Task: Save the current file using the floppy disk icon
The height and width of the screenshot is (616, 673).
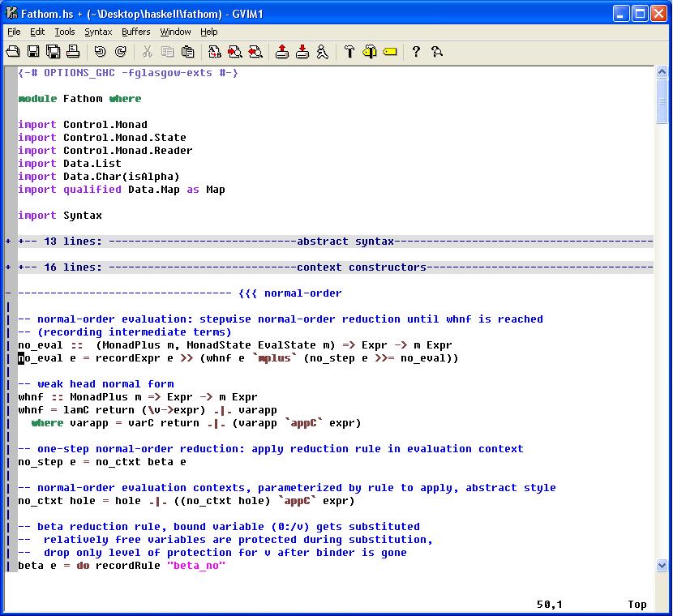Action: (x=33, y=52)
